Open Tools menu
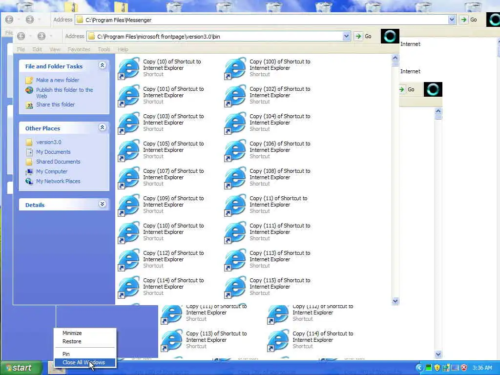Image resolution: width=500 pixels, height=375 pixels. [x=104, y=49]
